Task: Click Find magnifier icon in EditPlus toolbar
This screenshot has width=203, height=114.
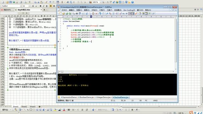Action: coord(107,13)
